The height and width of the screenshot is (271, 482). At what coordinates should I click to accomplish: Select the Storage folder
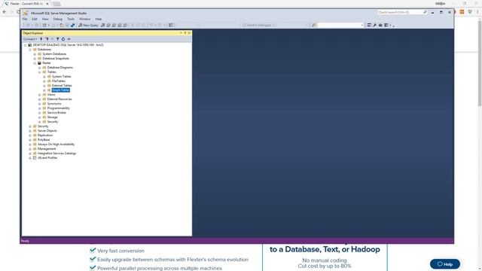(x=52, y=117)
